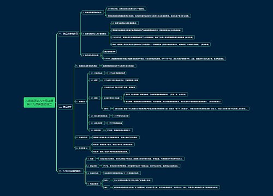Click the 1776年7月4日《独立宣言》发表 node

tap(120, 87)
